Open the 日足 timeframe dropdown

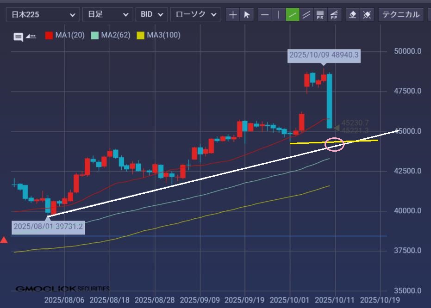point(107,15)
